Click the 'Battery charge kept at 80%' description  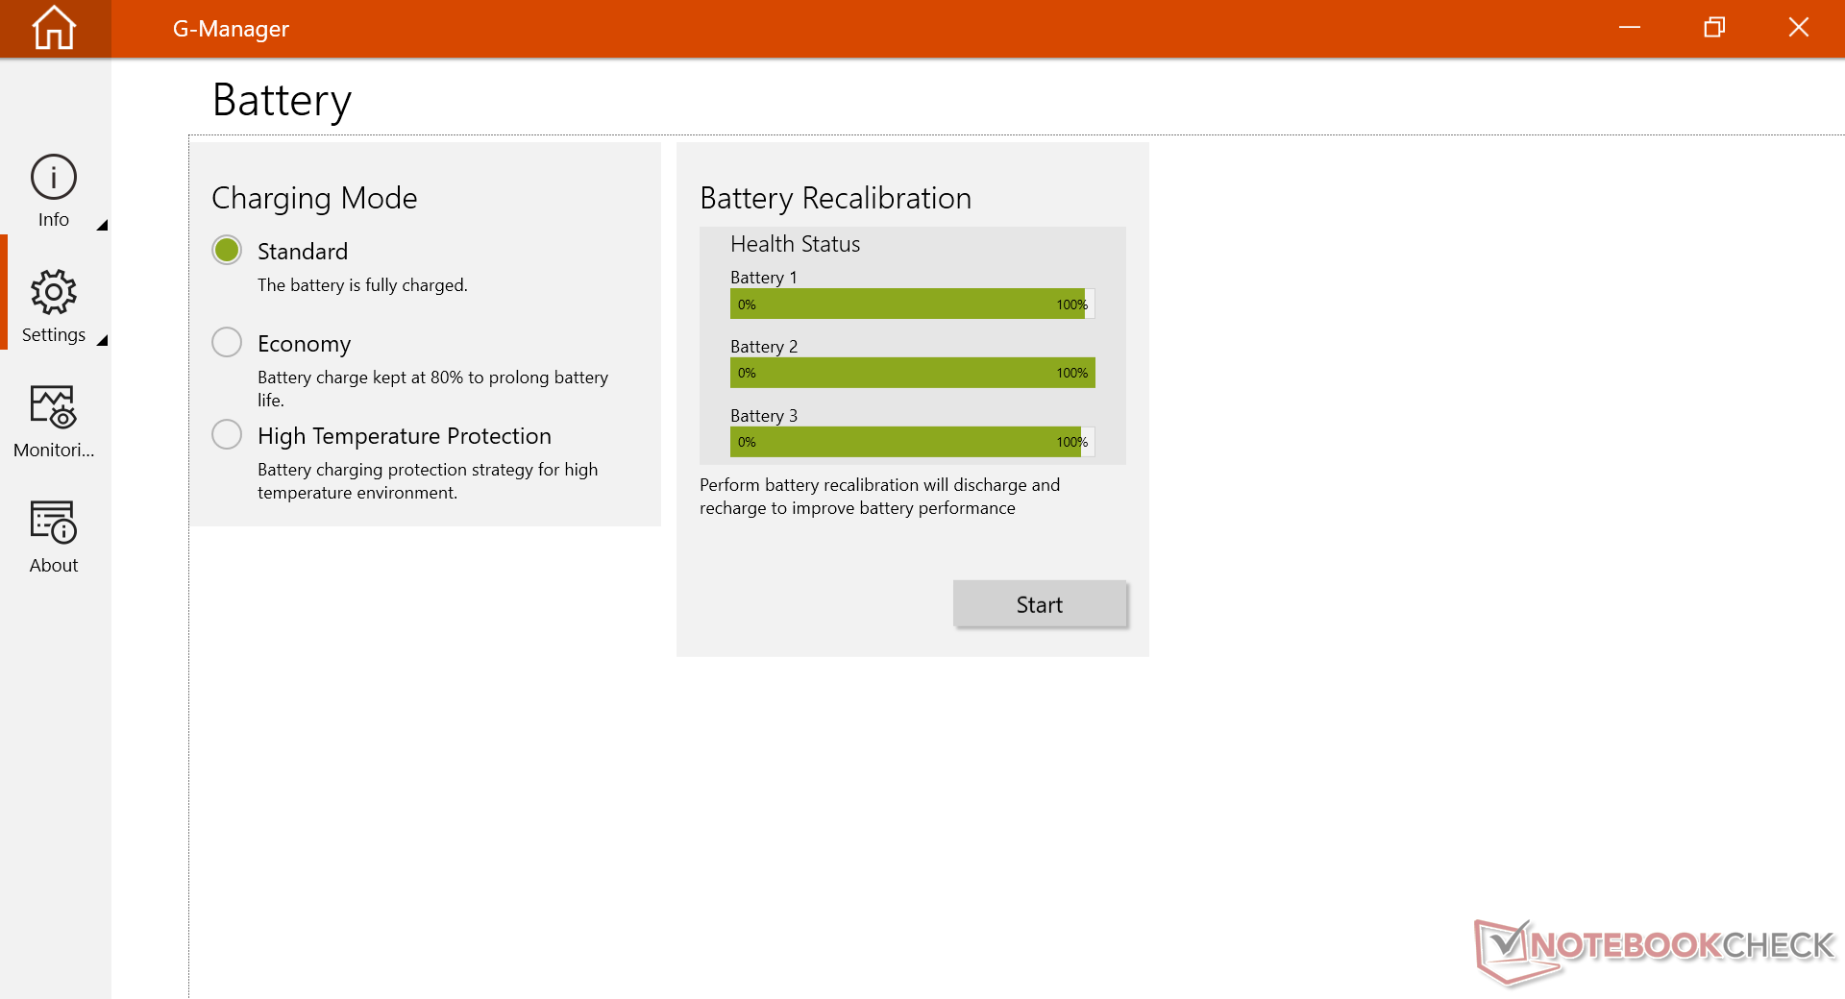[432, 388]
